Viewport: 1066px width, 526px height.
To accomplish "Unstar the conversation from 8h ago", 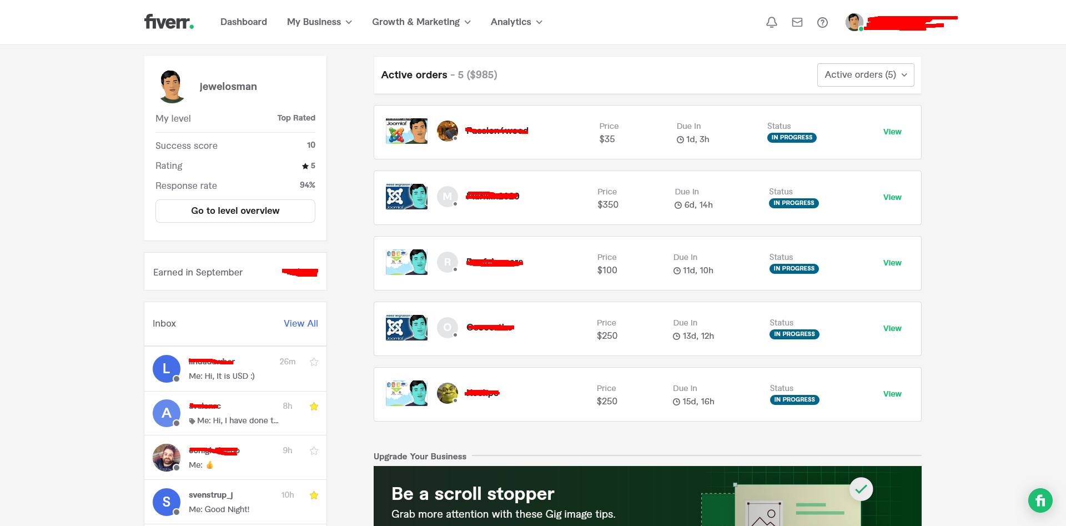I will coord(314,407).
